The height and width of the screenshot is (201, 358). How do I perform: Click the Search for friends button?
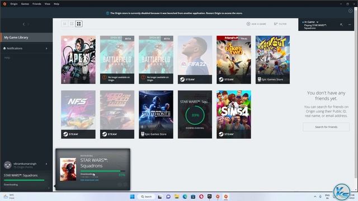326,127
